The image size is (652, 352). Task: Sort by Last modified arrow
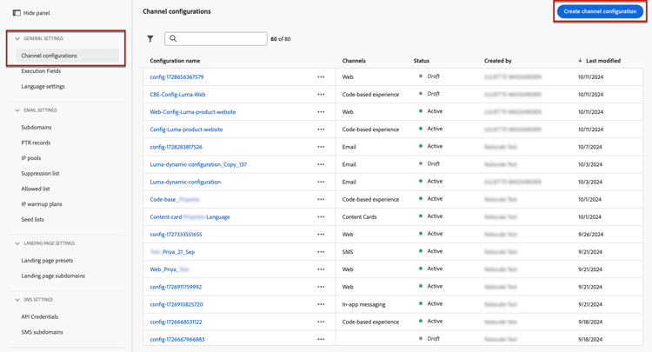580,61
